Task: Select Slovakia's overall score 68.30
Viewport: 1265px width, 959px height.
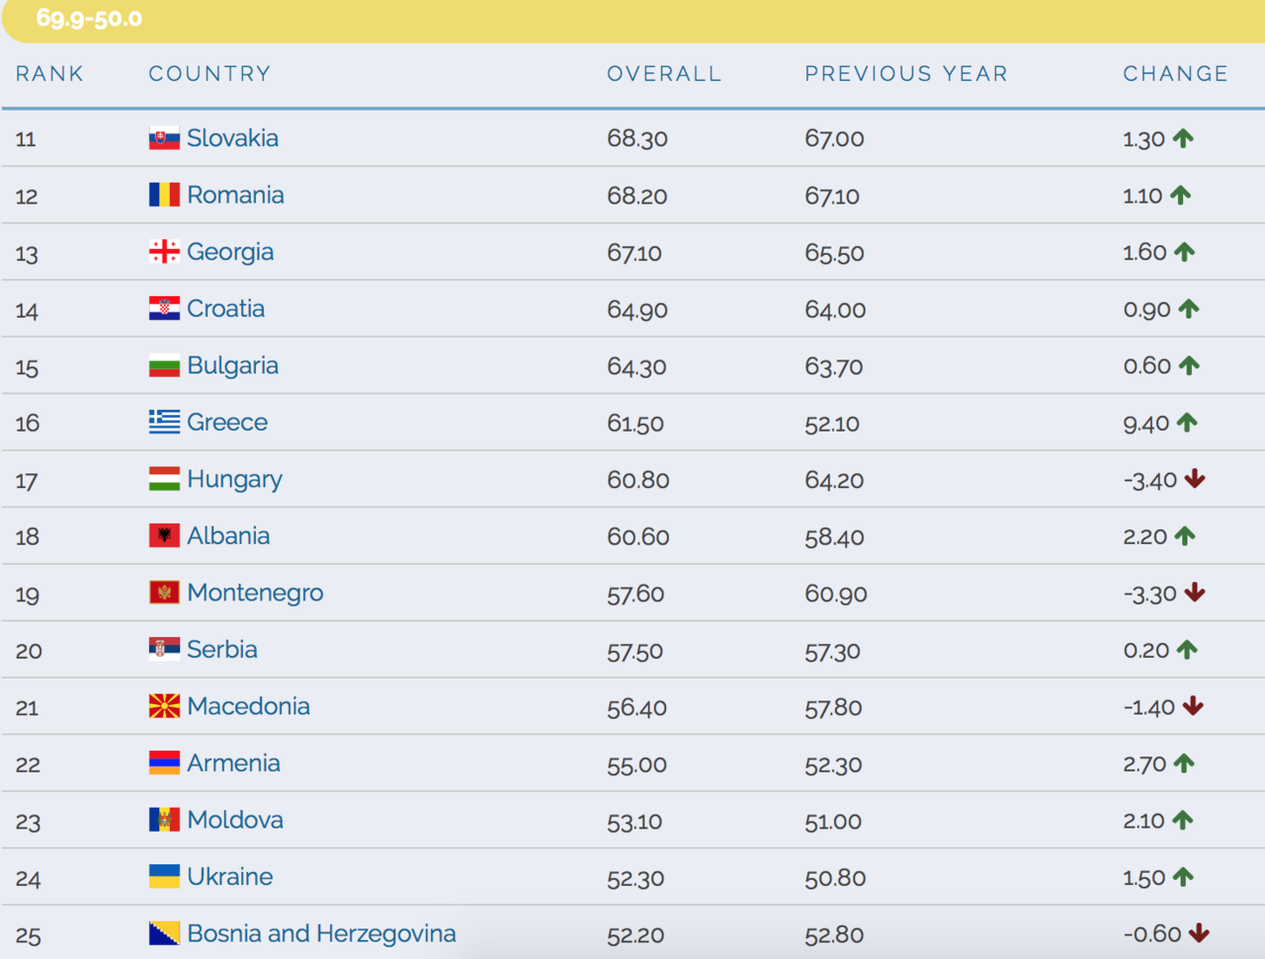Action: [637, 139]
